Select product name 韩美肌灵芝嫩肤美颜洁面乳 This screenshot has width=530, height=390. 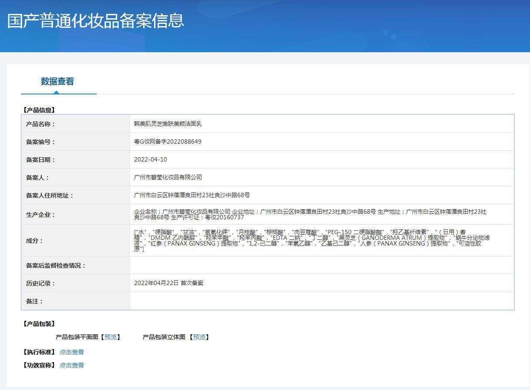pos(168,124)
